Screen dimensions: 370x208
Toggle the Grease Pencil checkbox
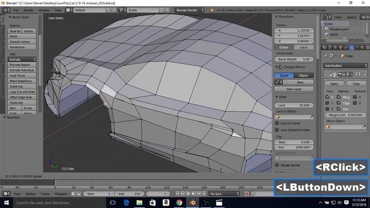tap(281, 67)
